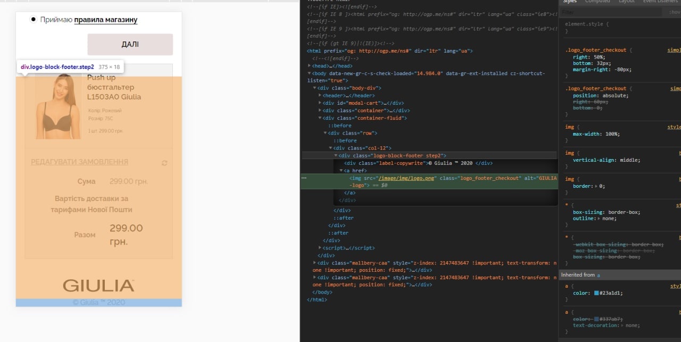The image size is (681, 342).
Task: Expand the border: 0 shorthand arrow
Action: click(597, 186)
